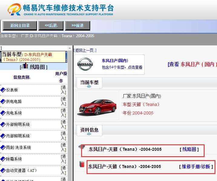Image resolution: width=217 pixels, height=181 pixels.
Task: Select the 资料信息 tab
Action: pos(89,130)
